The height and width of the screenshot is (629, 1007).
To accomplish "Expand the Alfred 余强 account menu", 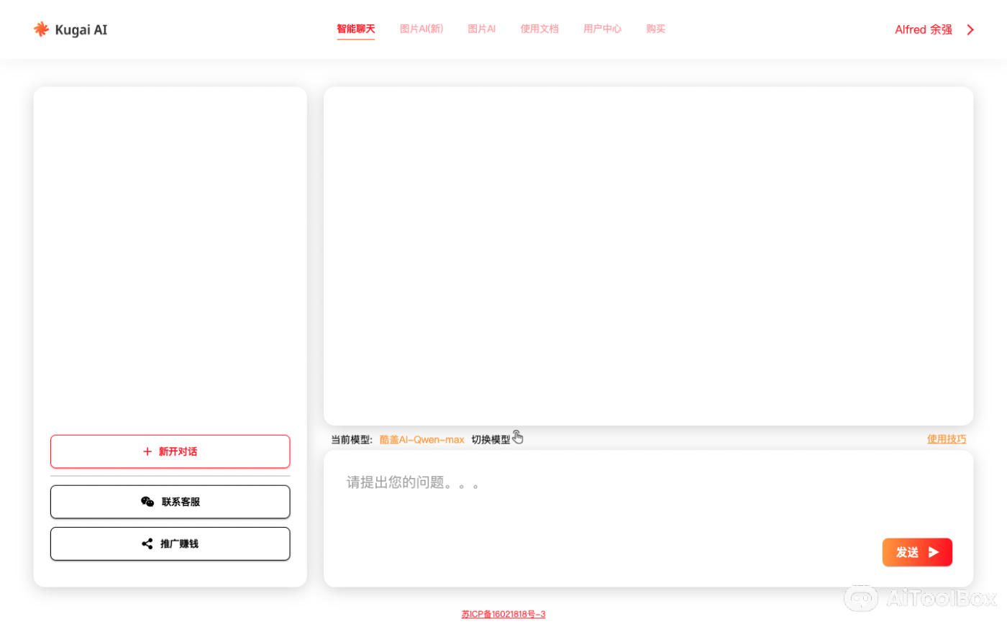I will [923, 29].
